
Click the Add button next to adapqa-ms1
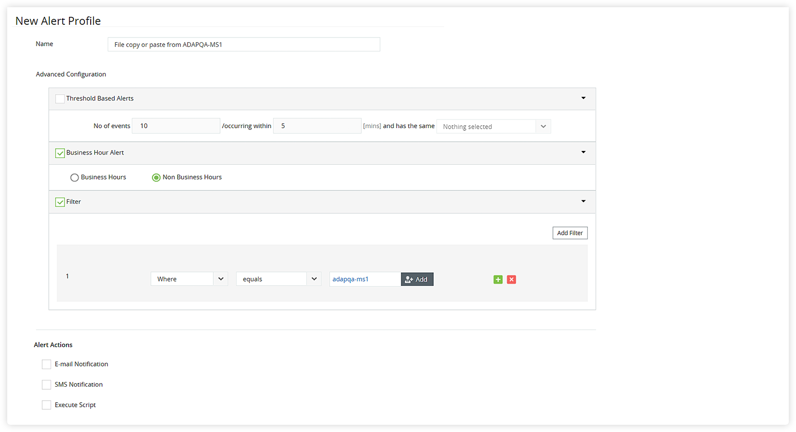(x=417, y=279)
